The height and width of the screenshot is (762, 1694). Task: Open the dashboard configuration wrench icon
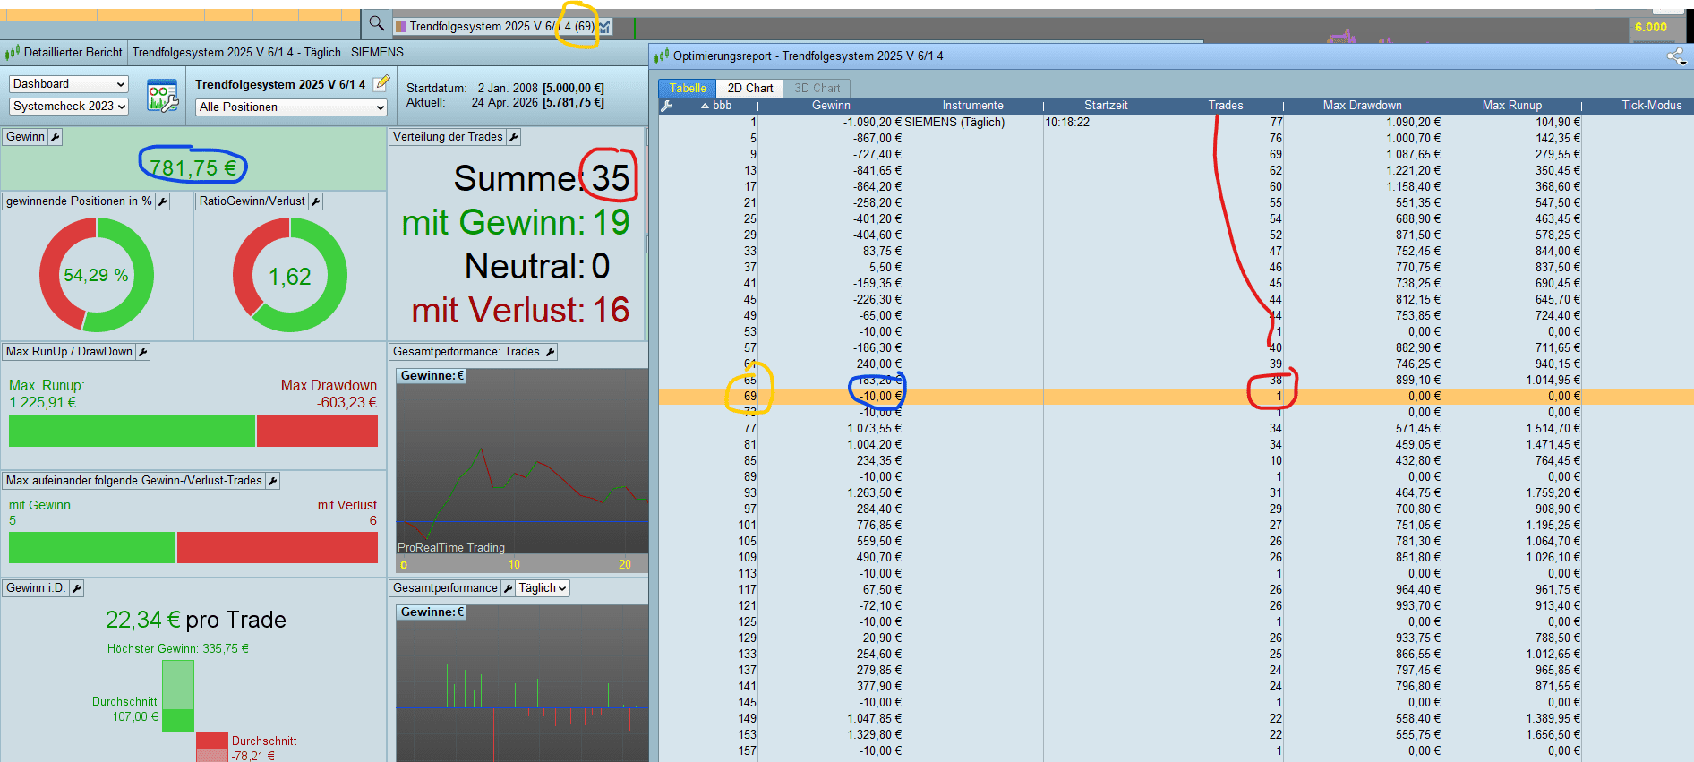point(162,96)
